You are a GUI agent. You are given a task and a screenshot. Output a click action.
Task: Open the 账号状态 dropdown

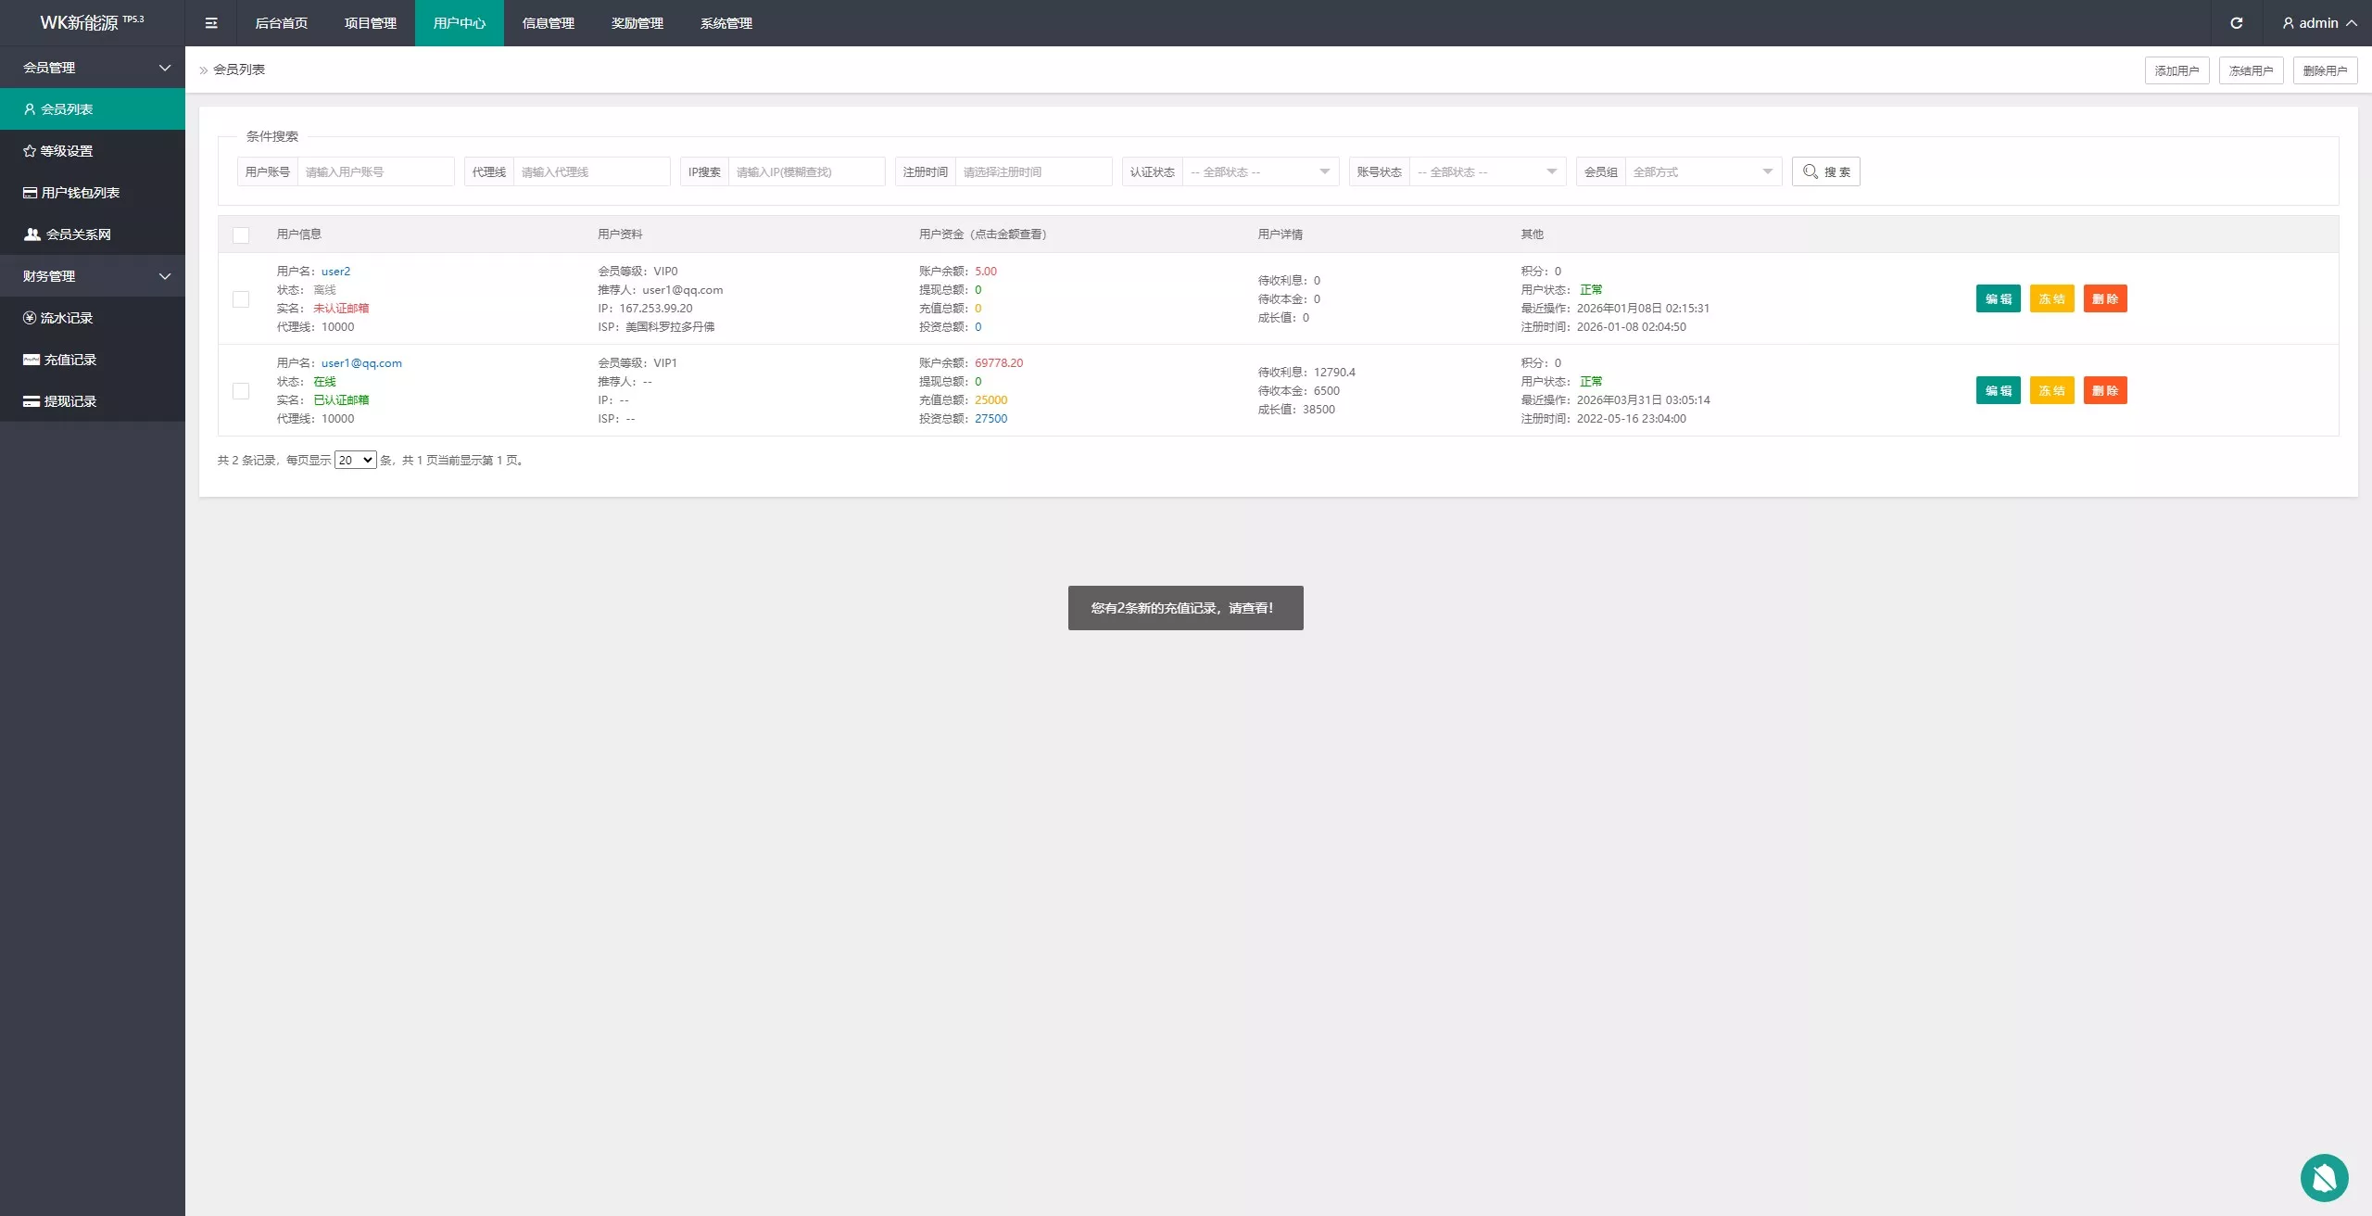pyautogui.click(x=1487, y=172)
